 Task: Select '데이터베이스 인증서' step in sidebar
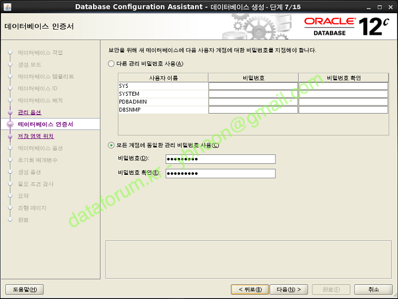tap(45, 124)
